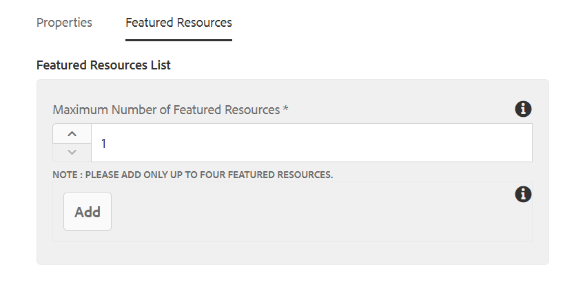Click the Maximum Number of Featured Resources label
Image resolution: width=565 pixels, height=308 pixels.
(x=166, y=109)
